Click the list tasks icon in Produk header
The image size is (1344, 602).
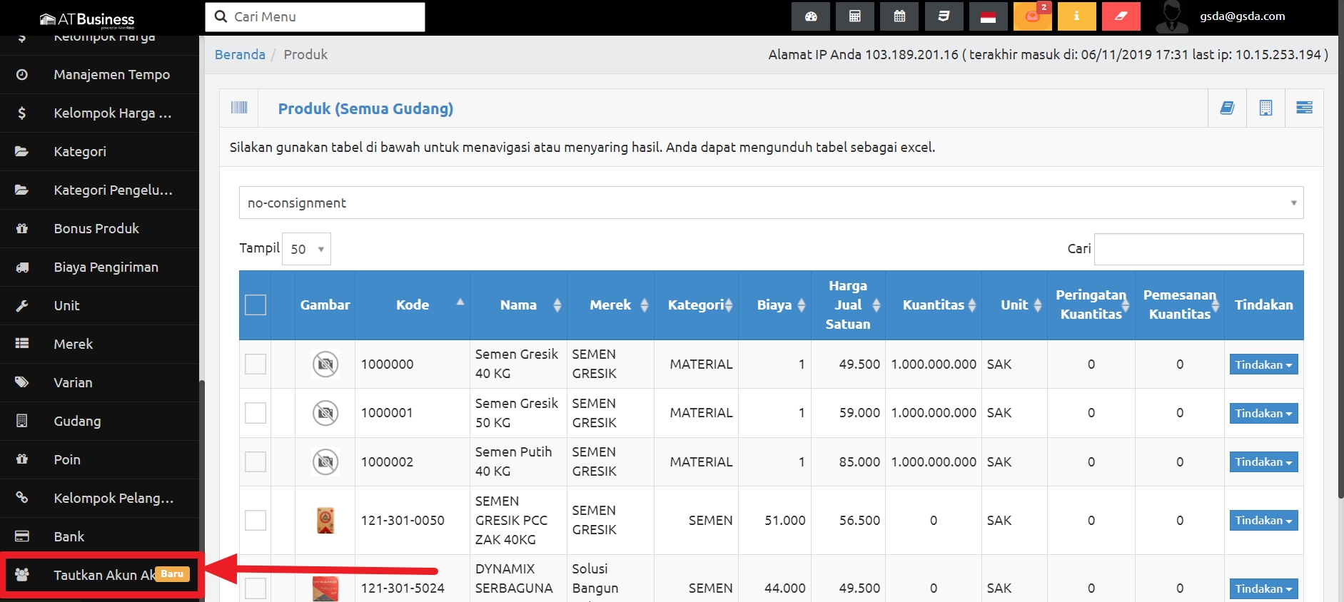1304,108
